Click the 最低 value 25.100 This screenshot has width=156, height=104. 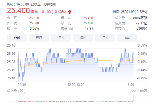(x=88, y=23)
